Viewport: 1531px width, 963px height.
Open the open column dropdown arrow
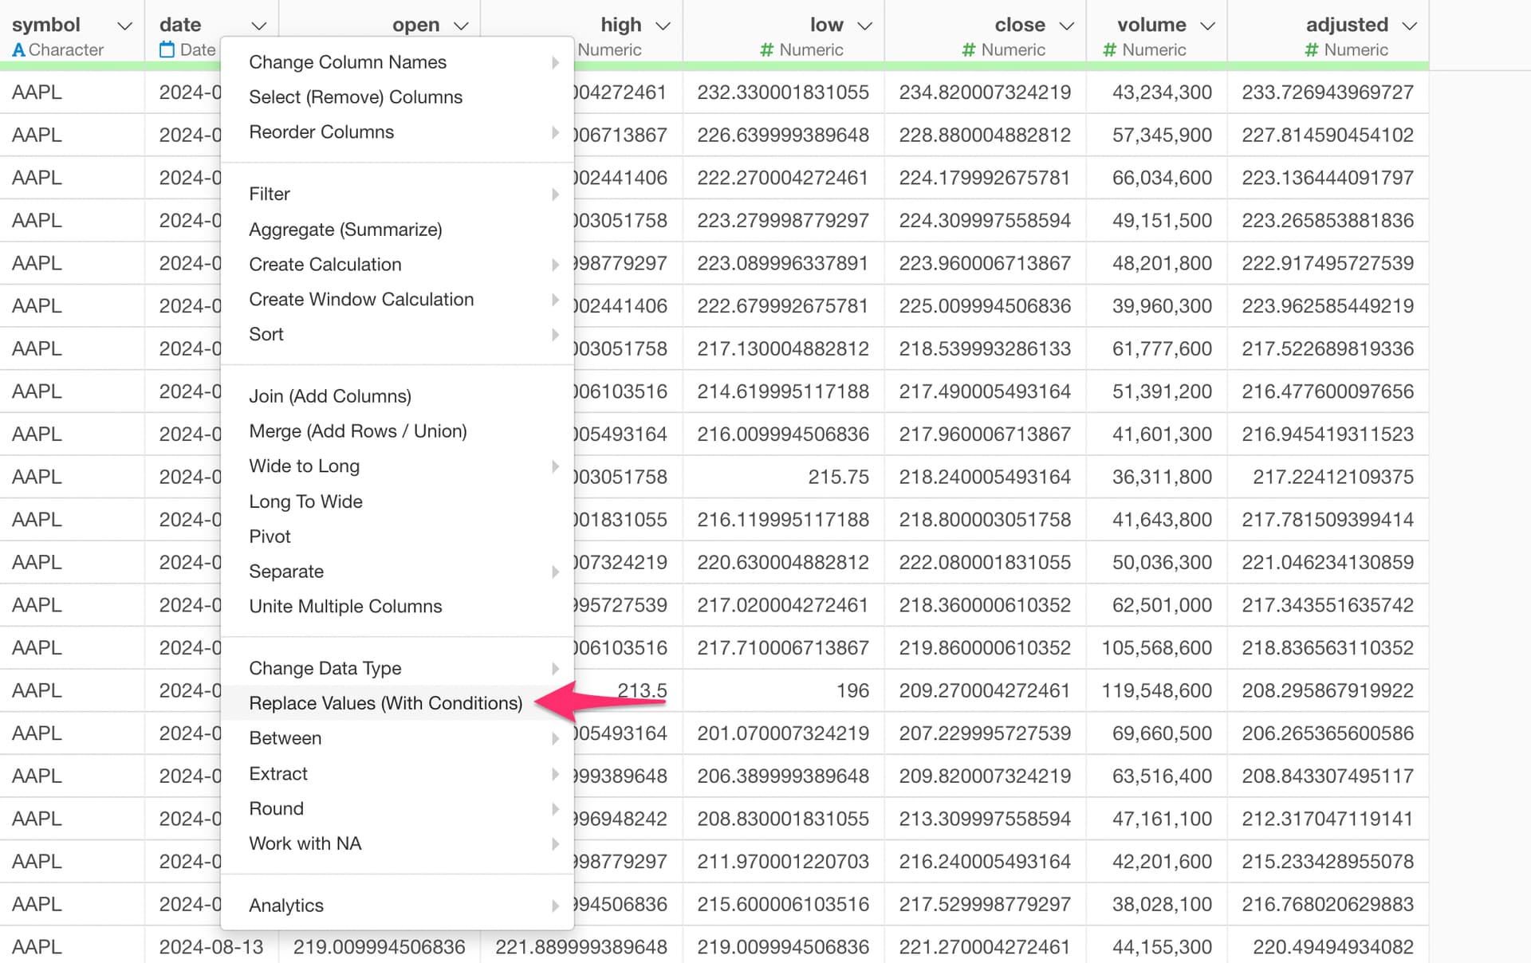461,26
